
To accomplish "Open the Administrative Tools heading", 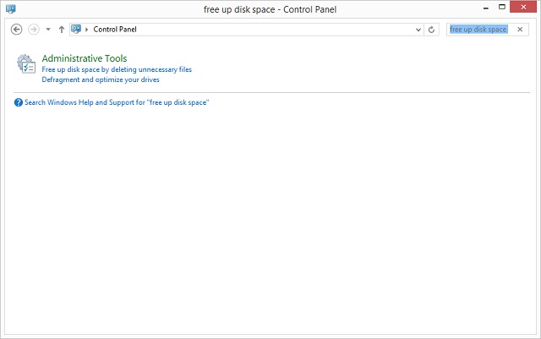I will [85, 58].
